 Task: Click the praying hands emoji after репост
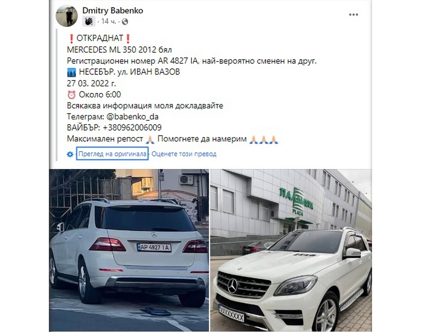tap(150, 139)
